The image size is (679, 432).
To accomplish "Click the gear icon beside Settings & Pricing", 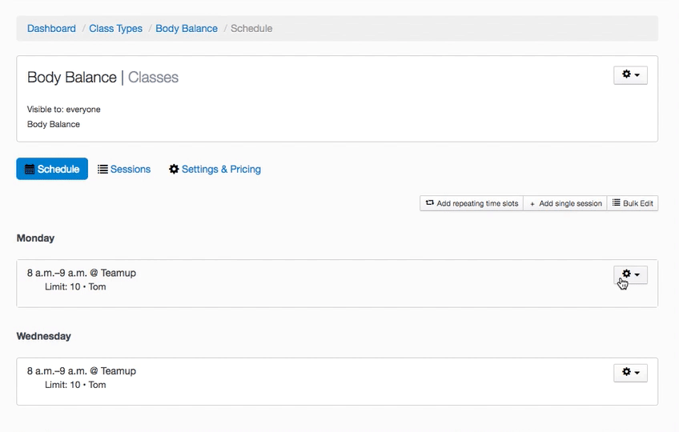I will (x=174, y=170).
